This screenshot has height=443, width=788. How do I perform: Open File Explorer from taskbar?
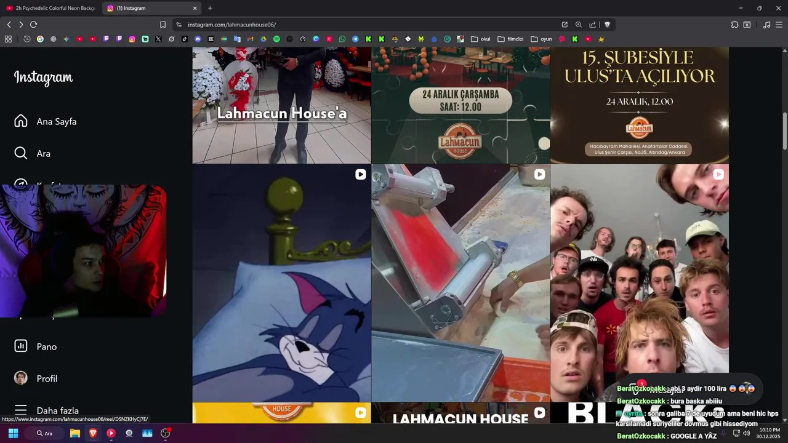click(74, 433)
